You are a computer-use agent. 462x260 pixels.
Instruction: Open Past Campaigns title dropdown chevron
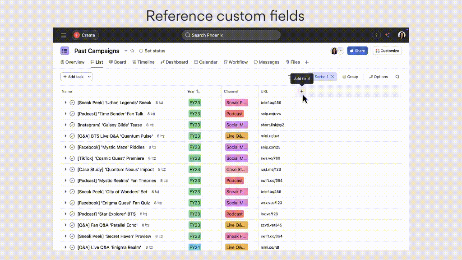pyautogui.click(x=126, y=51)
